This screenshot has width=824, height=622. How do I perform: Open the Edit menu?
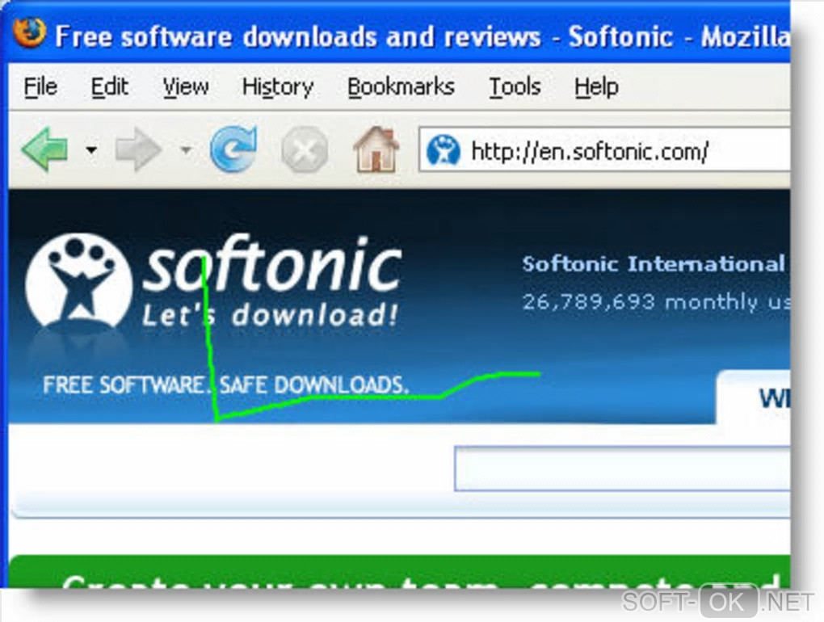tap(109, 86)
